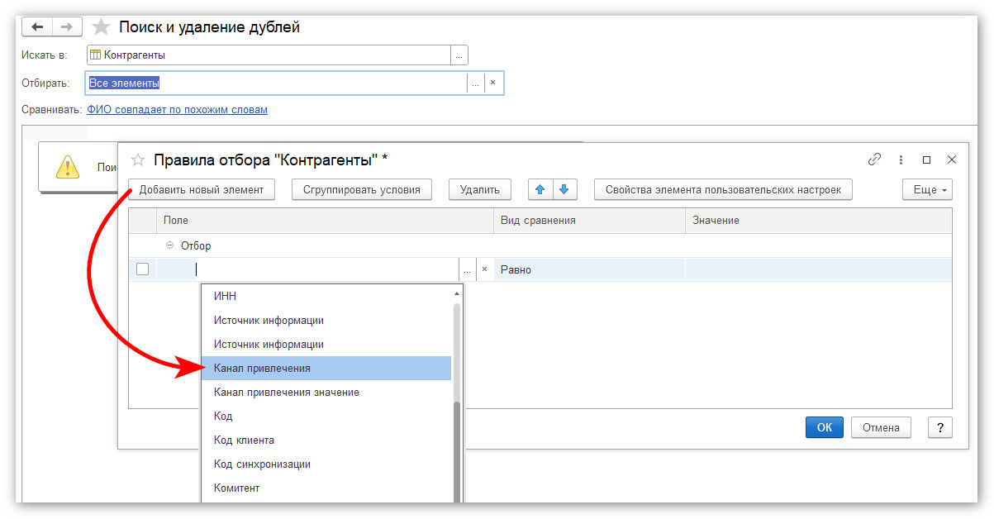Click the "Вид сравнения" column header
The image size is (994, 519).
(589, 221)
